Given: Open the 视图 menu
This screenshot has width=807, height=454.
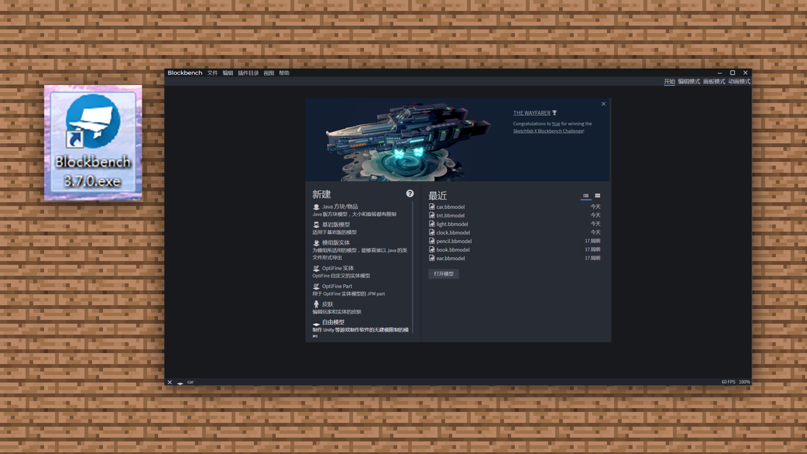Looking at the screenshot, I should [x=269, y=73].
